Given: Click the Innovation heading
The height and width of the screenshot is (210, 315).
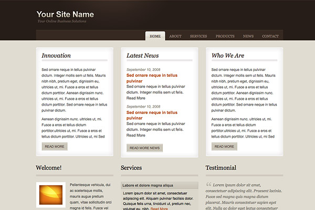Looking at the screenshot, I should pyautogui.click(x=56, y=56).
